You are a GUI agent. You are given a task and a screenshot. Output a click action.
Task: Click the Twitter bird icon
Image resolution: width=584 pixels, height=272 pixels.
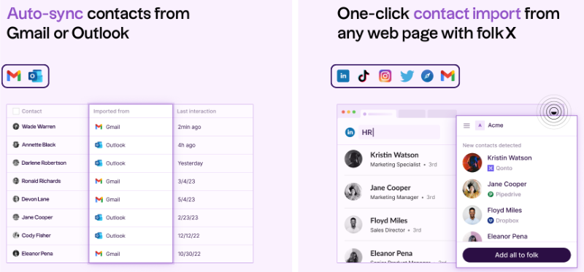[x=407, y=77]
